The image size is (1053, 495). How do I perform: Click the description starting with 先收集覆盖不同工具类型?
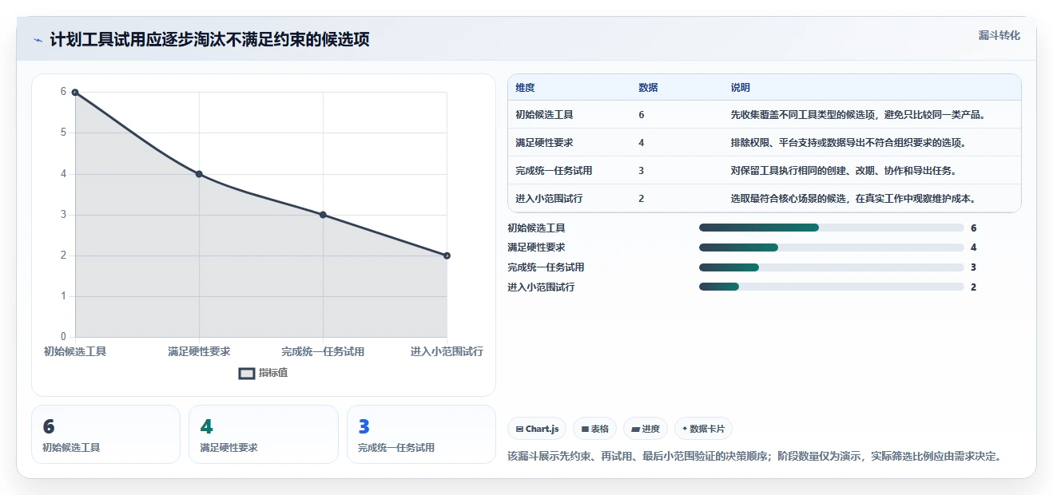860,115
